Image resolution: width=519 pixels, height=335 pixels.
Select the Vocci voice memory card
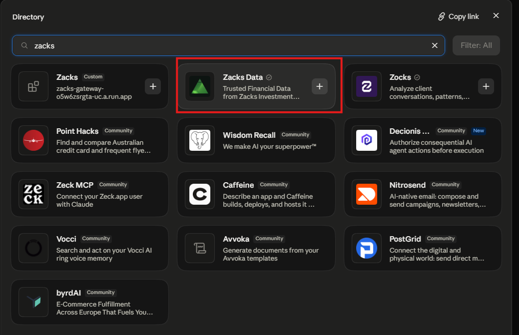click(90, 248)
